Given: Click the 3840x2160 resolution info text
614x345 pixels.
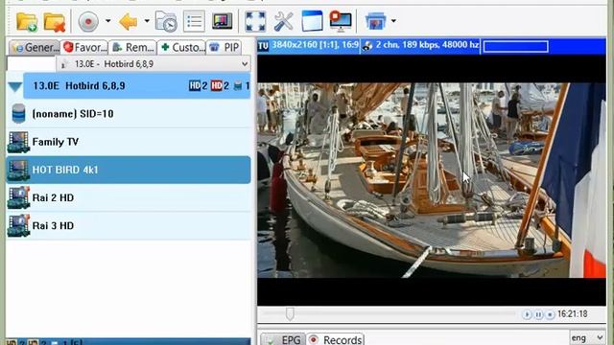Looking at the screenshot, I should click(316, 45).
